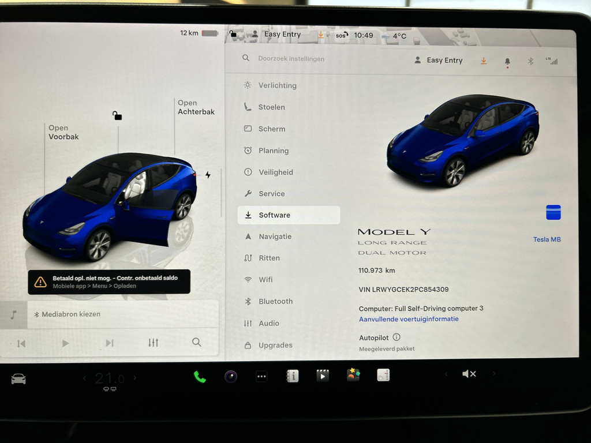Open the Veiligheid settings menu item
Image resolution: width=591 pixels, height=443 pixels.
point(275,172)
